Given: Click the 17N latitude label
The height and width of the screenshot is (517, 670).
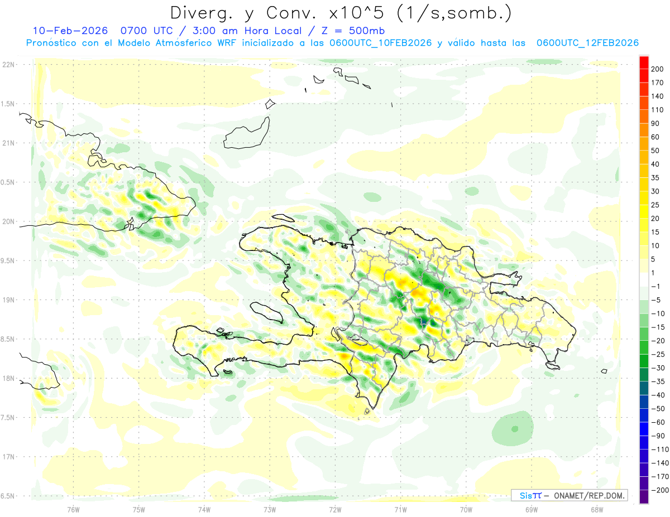Looking at the screenshot, I should [x=8, y=456].
